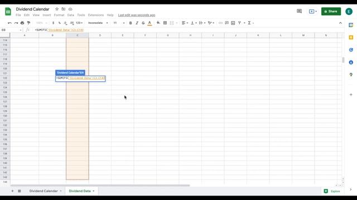Star the Dividend Calendar document
This screenshot has height=200, width=357.
click(57, 9)
